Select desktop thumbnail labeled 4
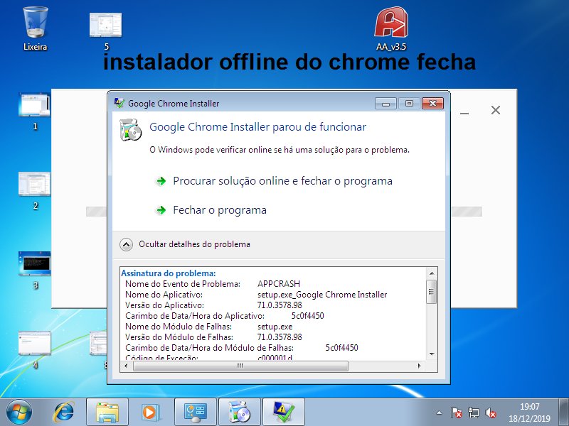Viewport: 569px width, 426px height. point(34,350)
